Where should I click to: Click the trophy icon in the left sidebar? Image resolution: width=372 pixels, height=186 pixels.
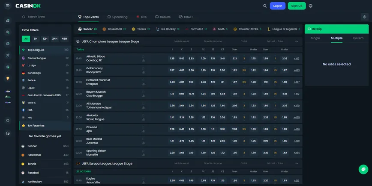point(8,78)
